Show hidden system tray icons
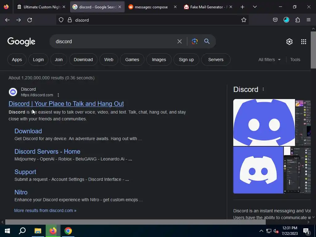 click(261, 231)
